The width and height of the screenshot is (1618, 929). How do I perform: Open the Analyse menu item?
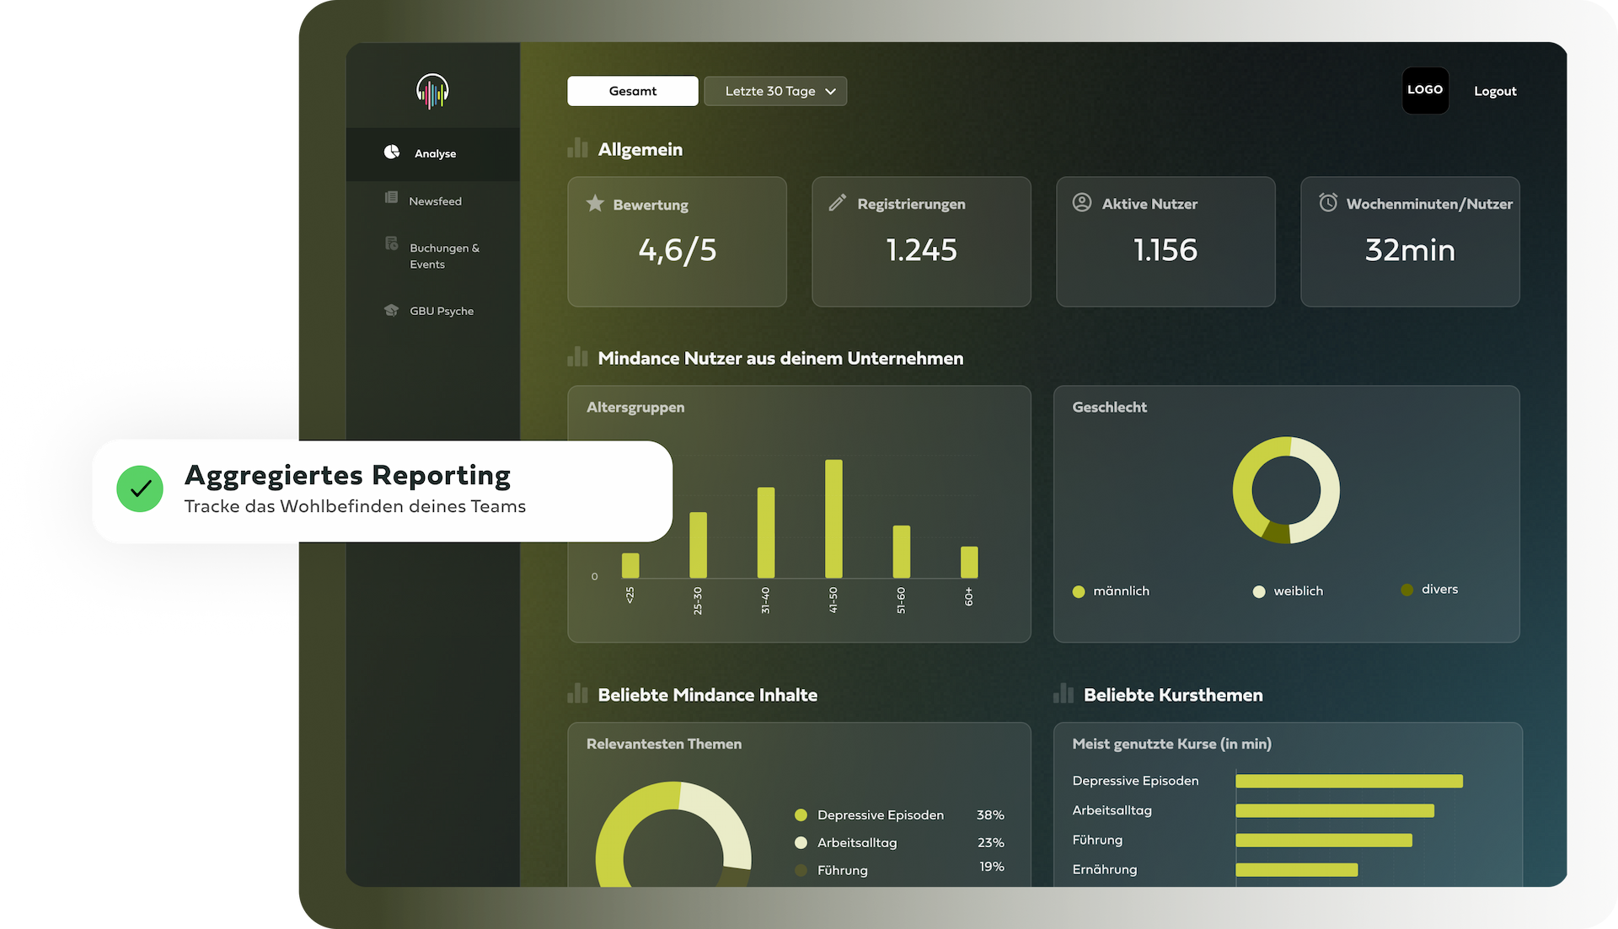tap(433, 154)
